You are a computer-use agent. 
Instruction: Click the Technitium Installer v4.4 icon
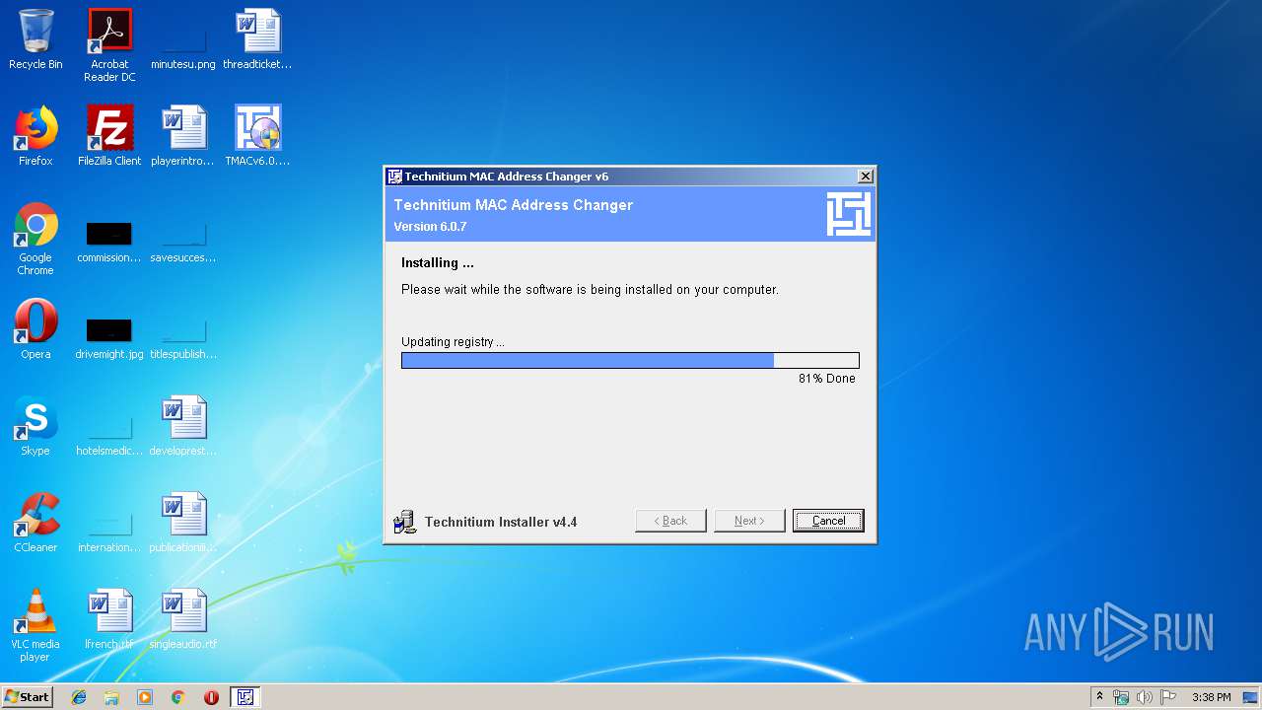[x=404, y=522]
